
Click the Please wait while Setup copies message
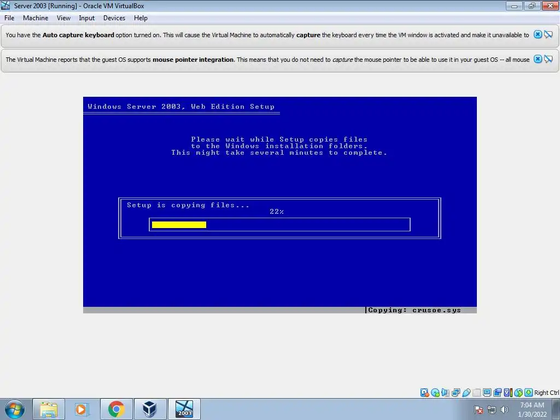[x=279, y=145]
